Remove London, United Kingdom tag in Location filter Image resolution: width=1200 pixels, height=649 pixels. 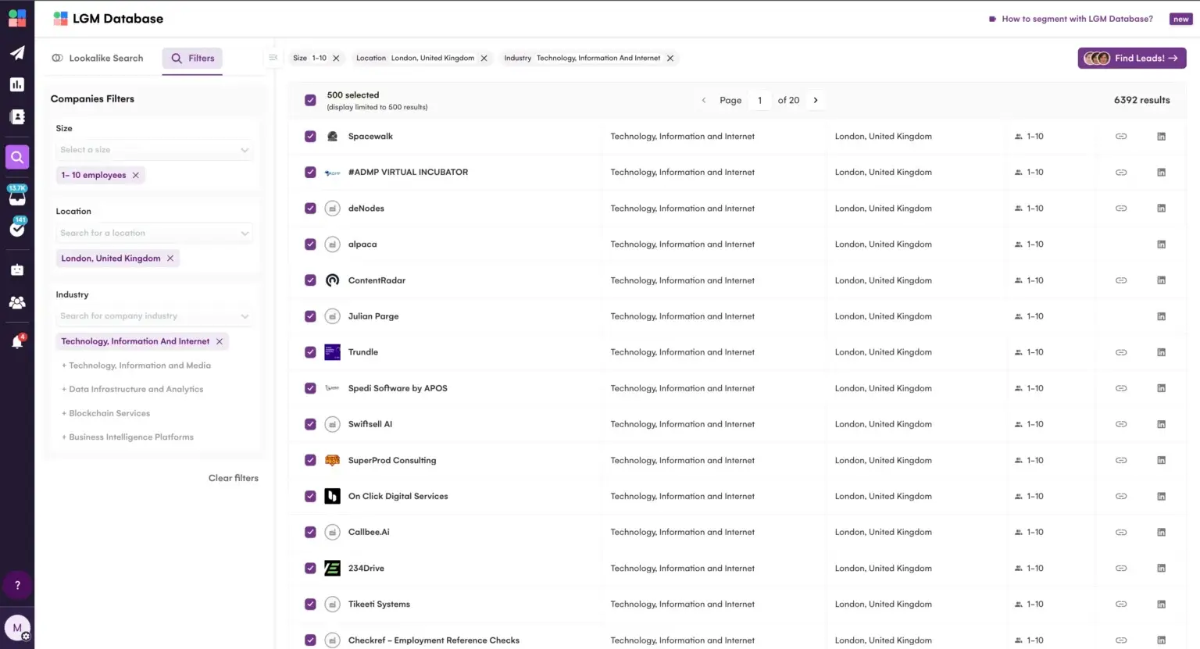170,259
